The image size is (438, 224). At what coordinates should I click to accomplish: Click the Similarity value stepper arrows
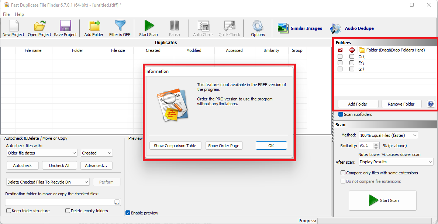(376, 145)
